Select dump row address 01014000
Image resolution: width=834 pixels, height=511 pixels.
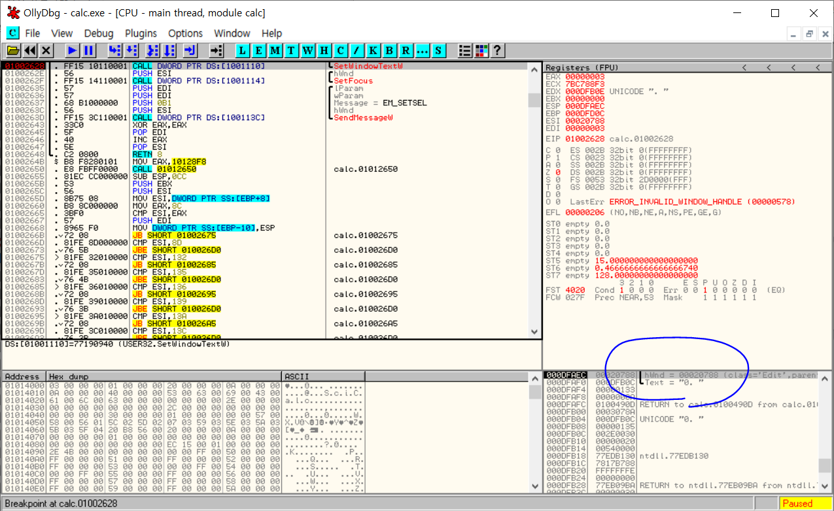(x=25, y=386)
